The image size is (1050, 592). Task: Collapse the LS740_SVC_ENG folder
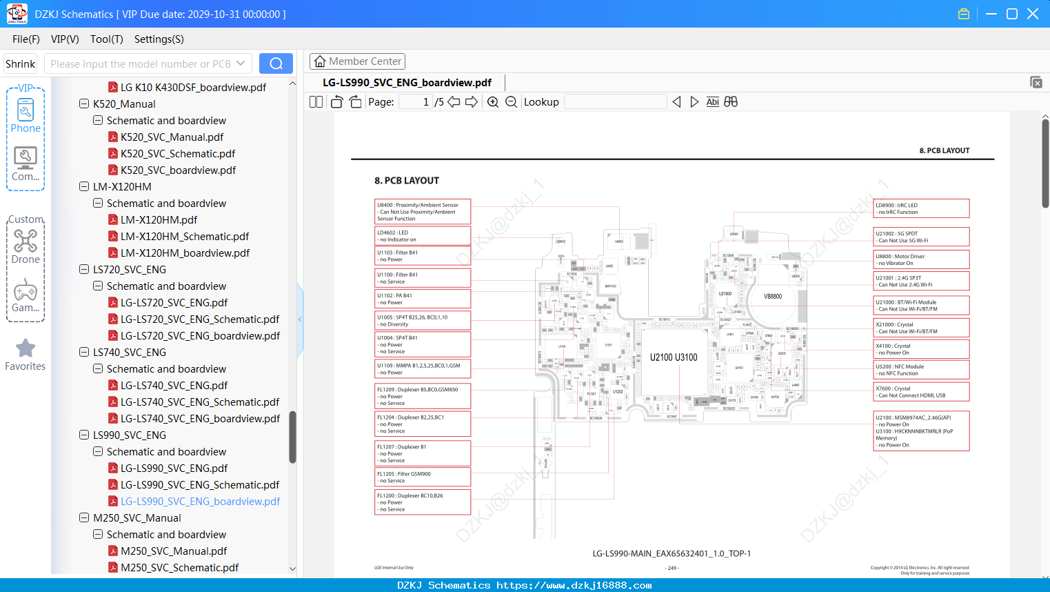[84, 352]
